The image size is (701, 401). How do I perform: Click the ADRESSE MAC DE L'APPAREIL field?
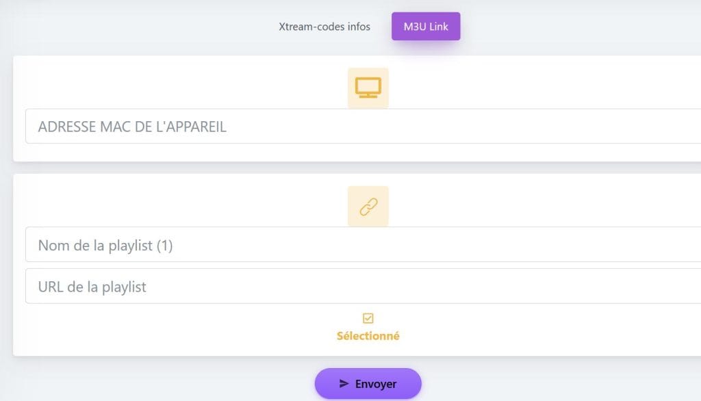click(x=205, y=126)
